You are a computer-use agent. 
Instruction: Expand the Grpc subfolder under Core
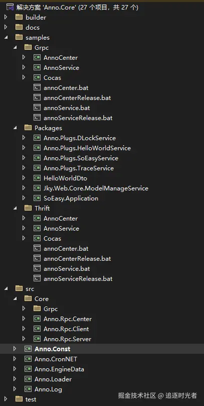point(24,309)
